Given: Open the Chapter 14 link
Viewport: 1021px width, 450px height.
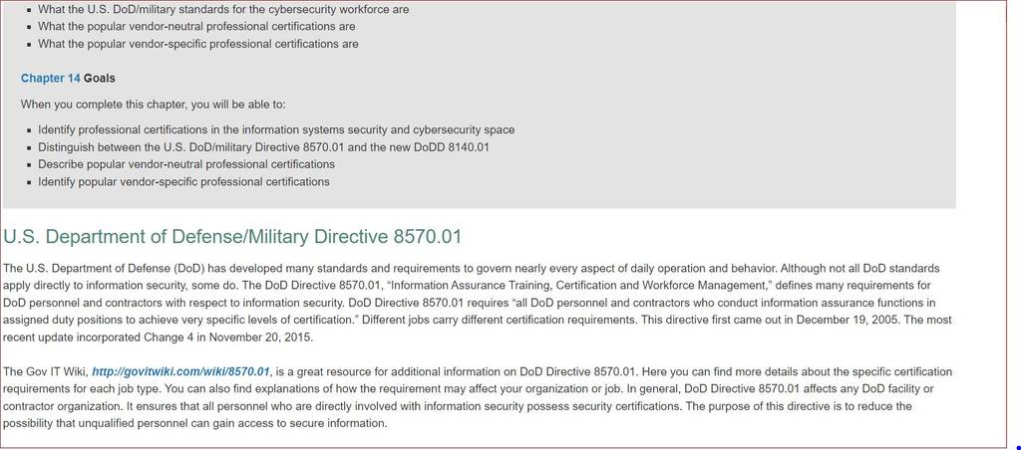Looking at the screenshot, I should (51, 78).
